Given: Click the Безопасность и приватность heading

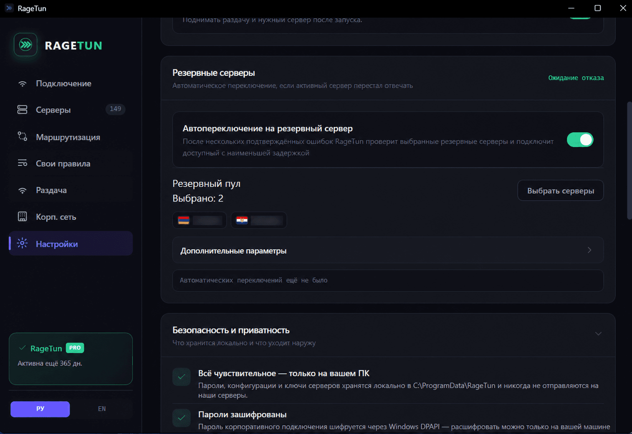Looking at the screenshot, I should coord(231,330).
